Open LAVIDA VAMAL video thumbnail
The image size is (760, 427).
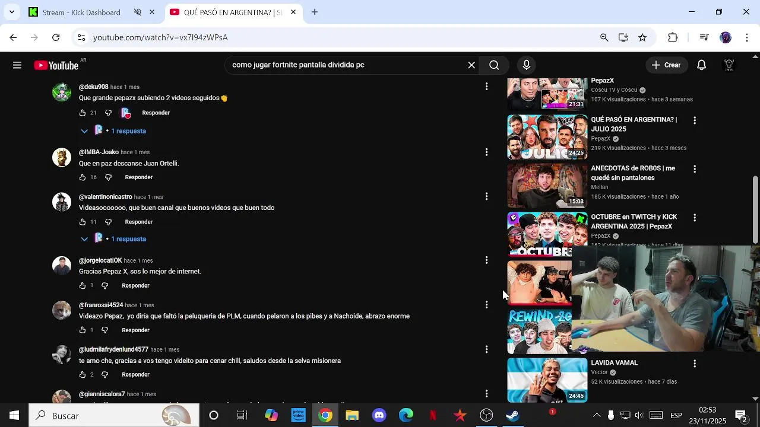[x=547, y=380]
